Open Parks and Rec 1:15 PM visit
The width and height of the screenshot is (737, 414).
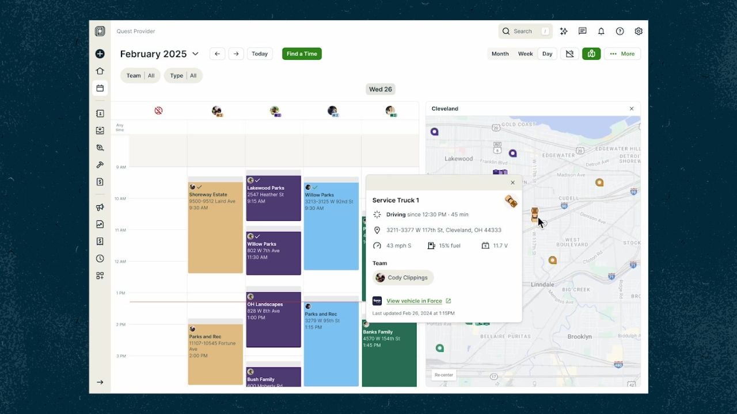coord(331,344)
